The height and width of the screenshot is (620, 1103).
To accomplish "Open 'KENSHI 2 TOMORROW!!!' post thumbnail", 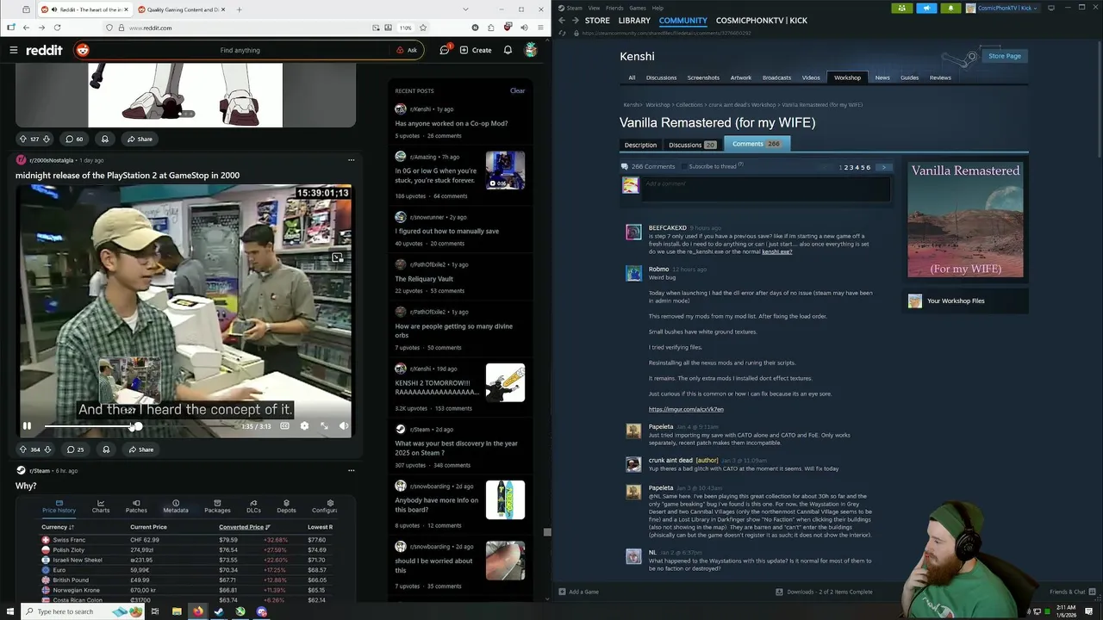I will click(505, 382).
